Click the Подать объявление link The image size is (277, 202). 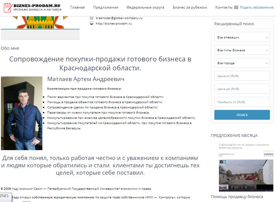256,7
